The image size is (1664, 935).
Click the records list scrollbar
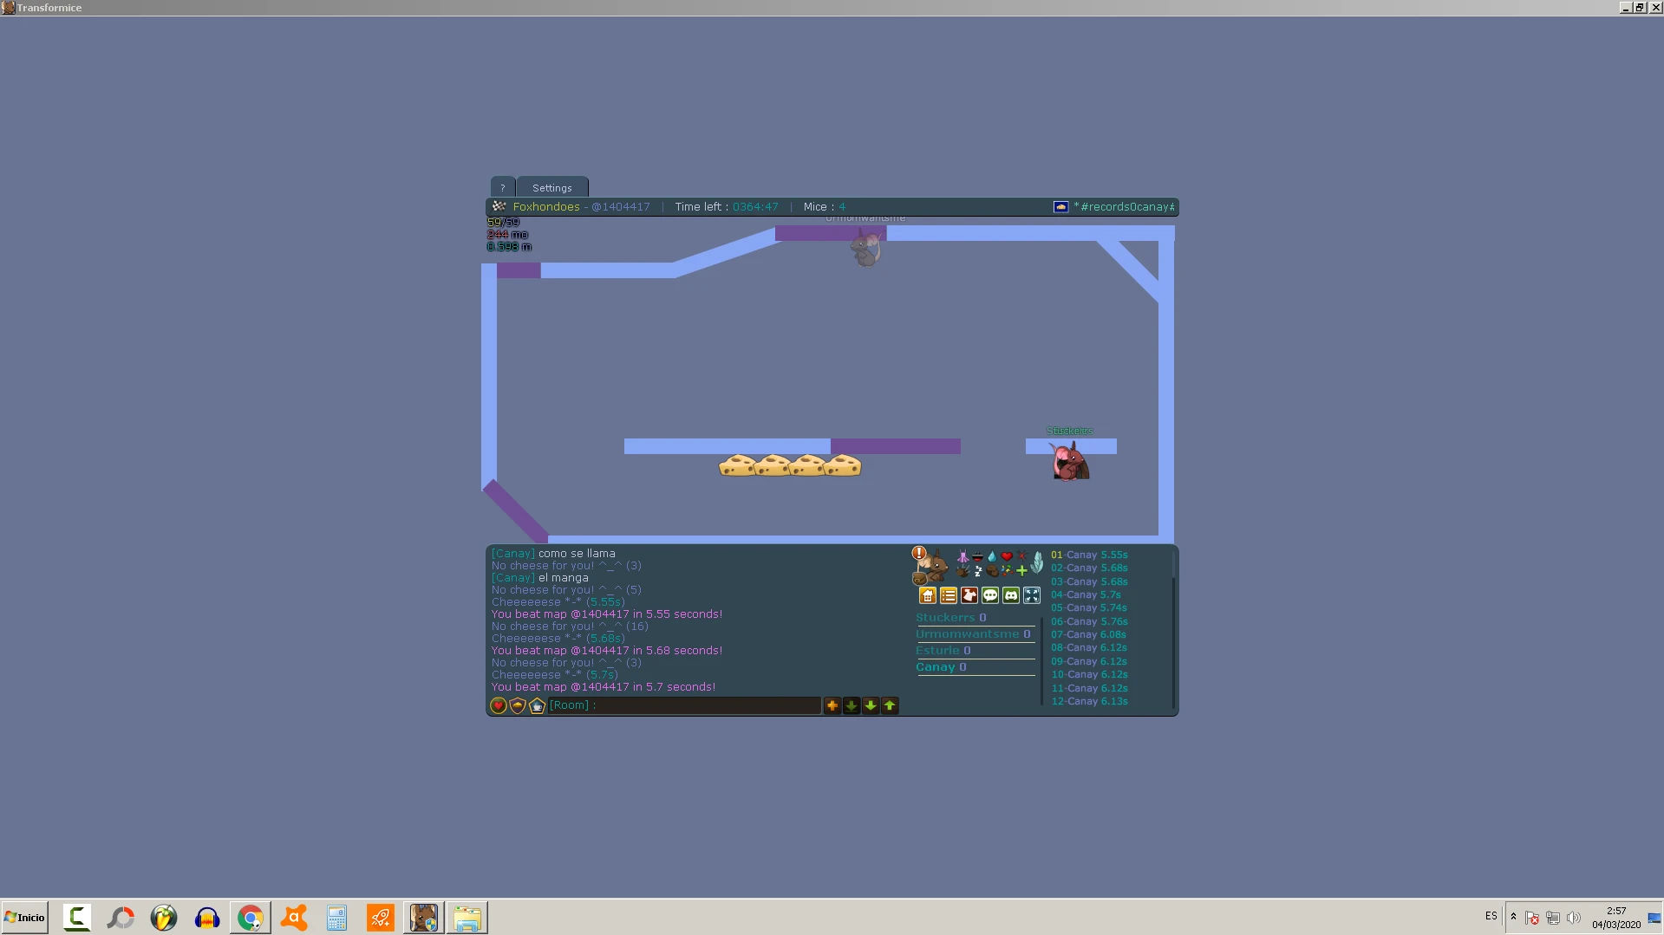point(1173,628)
